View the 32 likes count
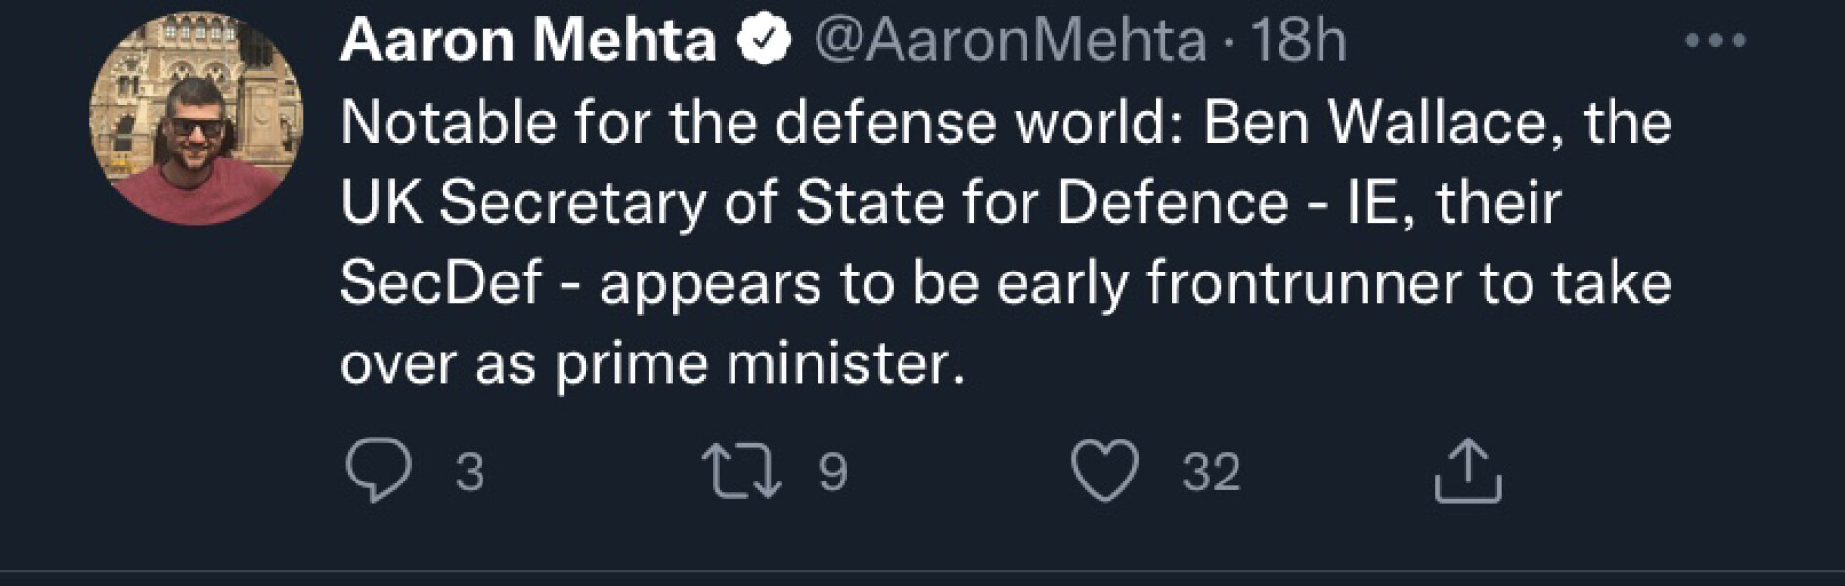Image resolution: width=1845 pixels, height=586 pixels. click(x=1211, y=473)
